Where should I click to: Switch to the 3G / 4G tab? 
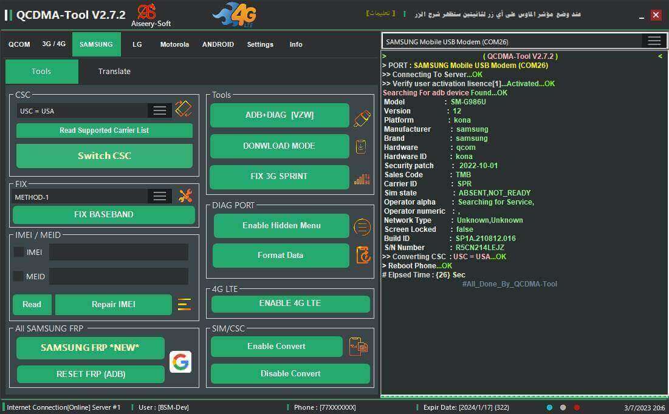coord(53,44)
